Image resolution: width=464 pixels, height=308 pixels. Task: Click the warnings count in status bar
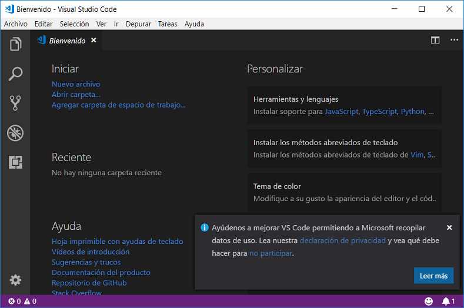[30, 301]
